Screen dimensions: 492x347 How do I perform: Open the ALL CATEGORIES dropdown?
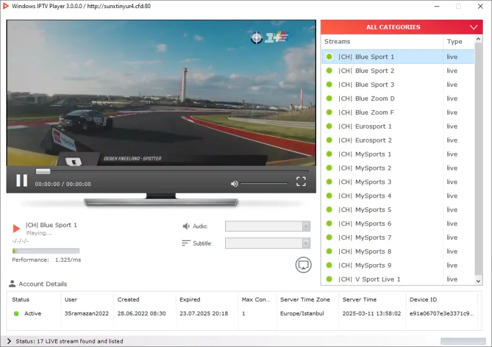[x=401, y=27]
